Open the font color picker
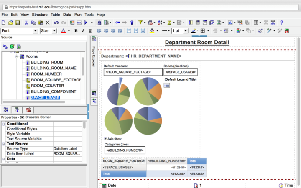Viewport: 301px width, 188px height. [x=63, y=31]
